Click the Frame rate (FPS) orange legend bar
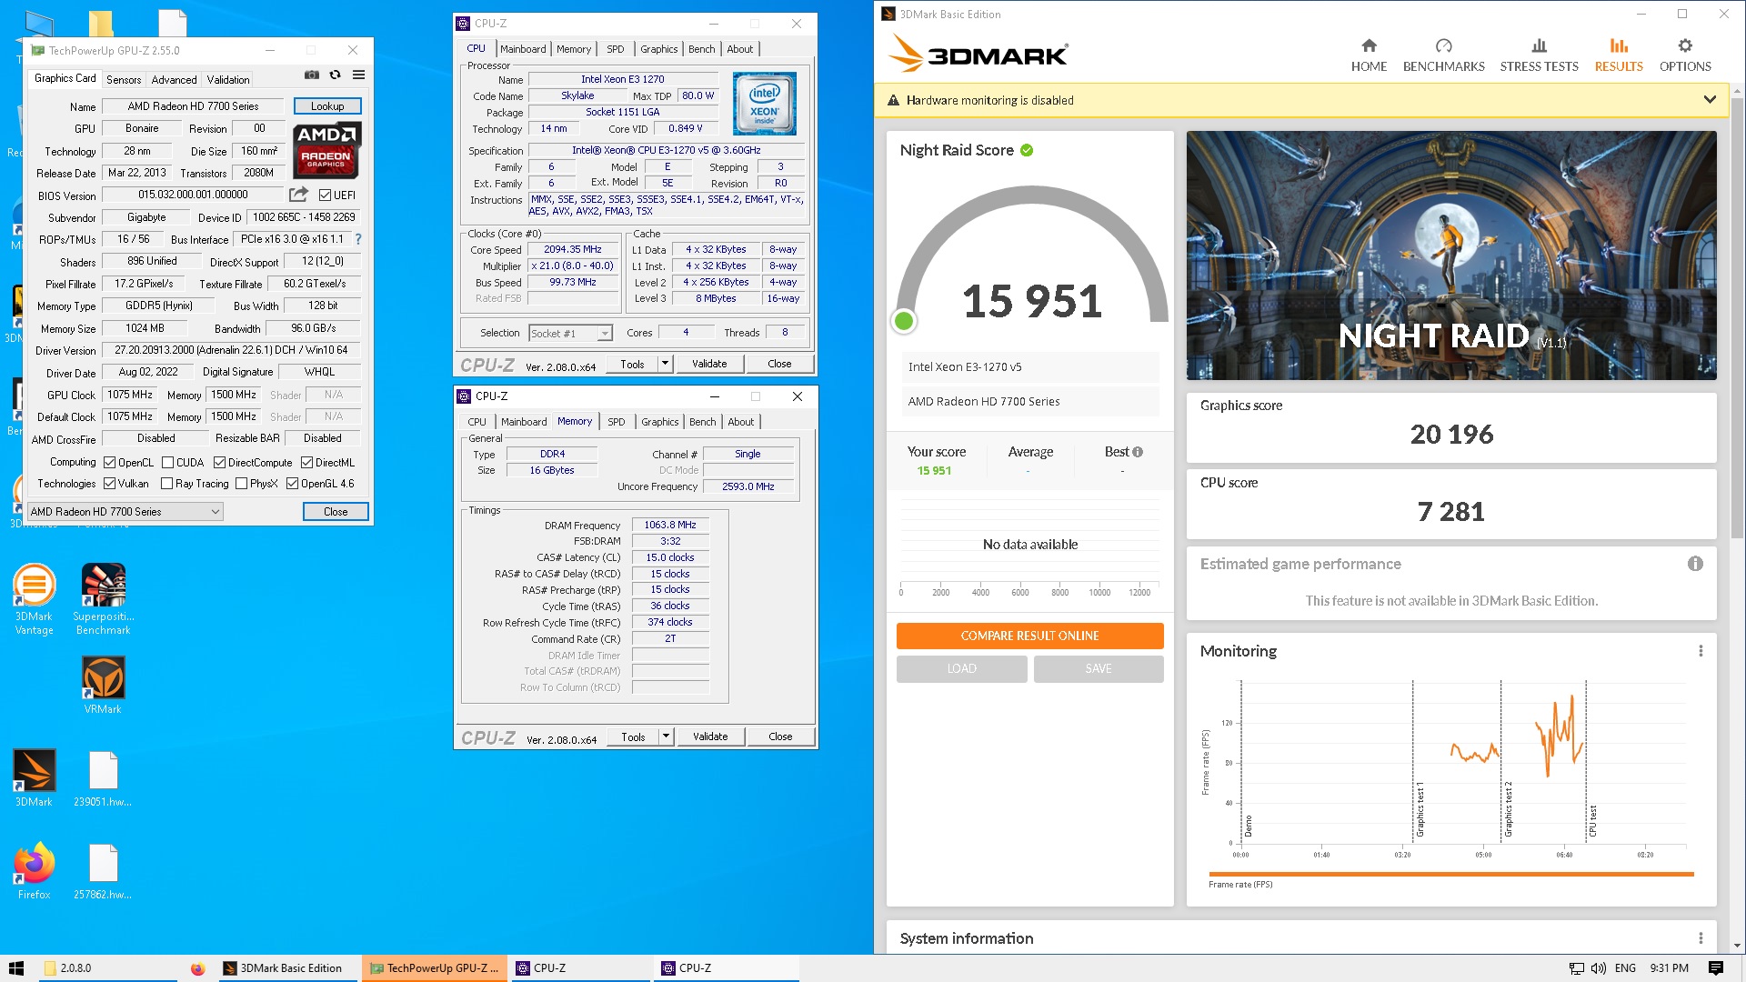 (x=1450, y=874)
